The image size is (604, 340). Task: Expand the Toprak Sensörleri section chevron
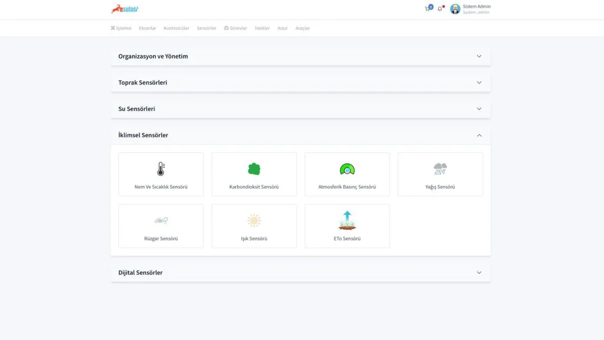[x=479, y=83]
